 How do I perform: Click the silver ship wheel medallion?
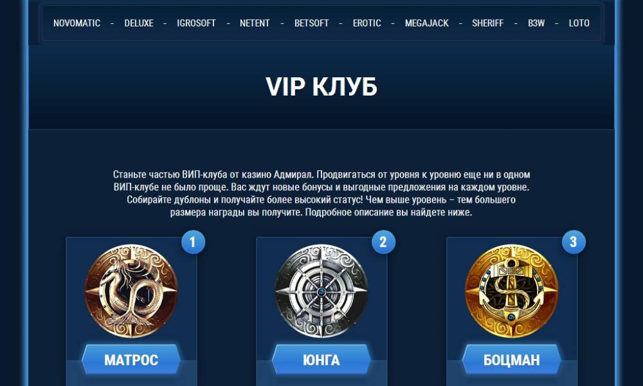pyautogui.click(x=321, y=291)
